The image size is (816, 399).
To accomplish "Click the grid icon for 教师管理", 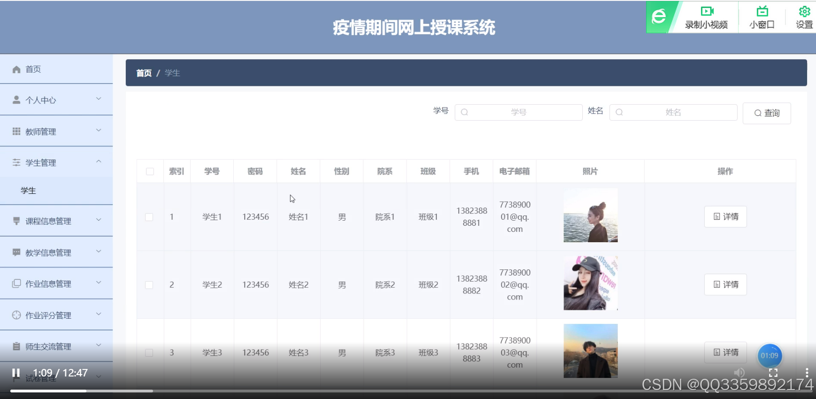I will (16, 131).
